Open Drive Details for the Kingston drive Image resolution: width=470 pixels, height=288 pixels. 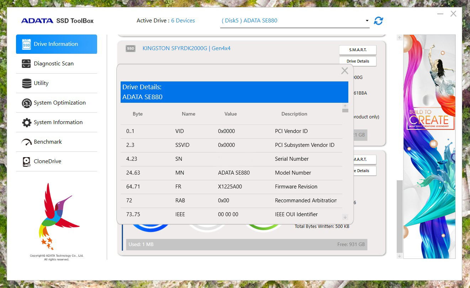click(x=358, y=61)
